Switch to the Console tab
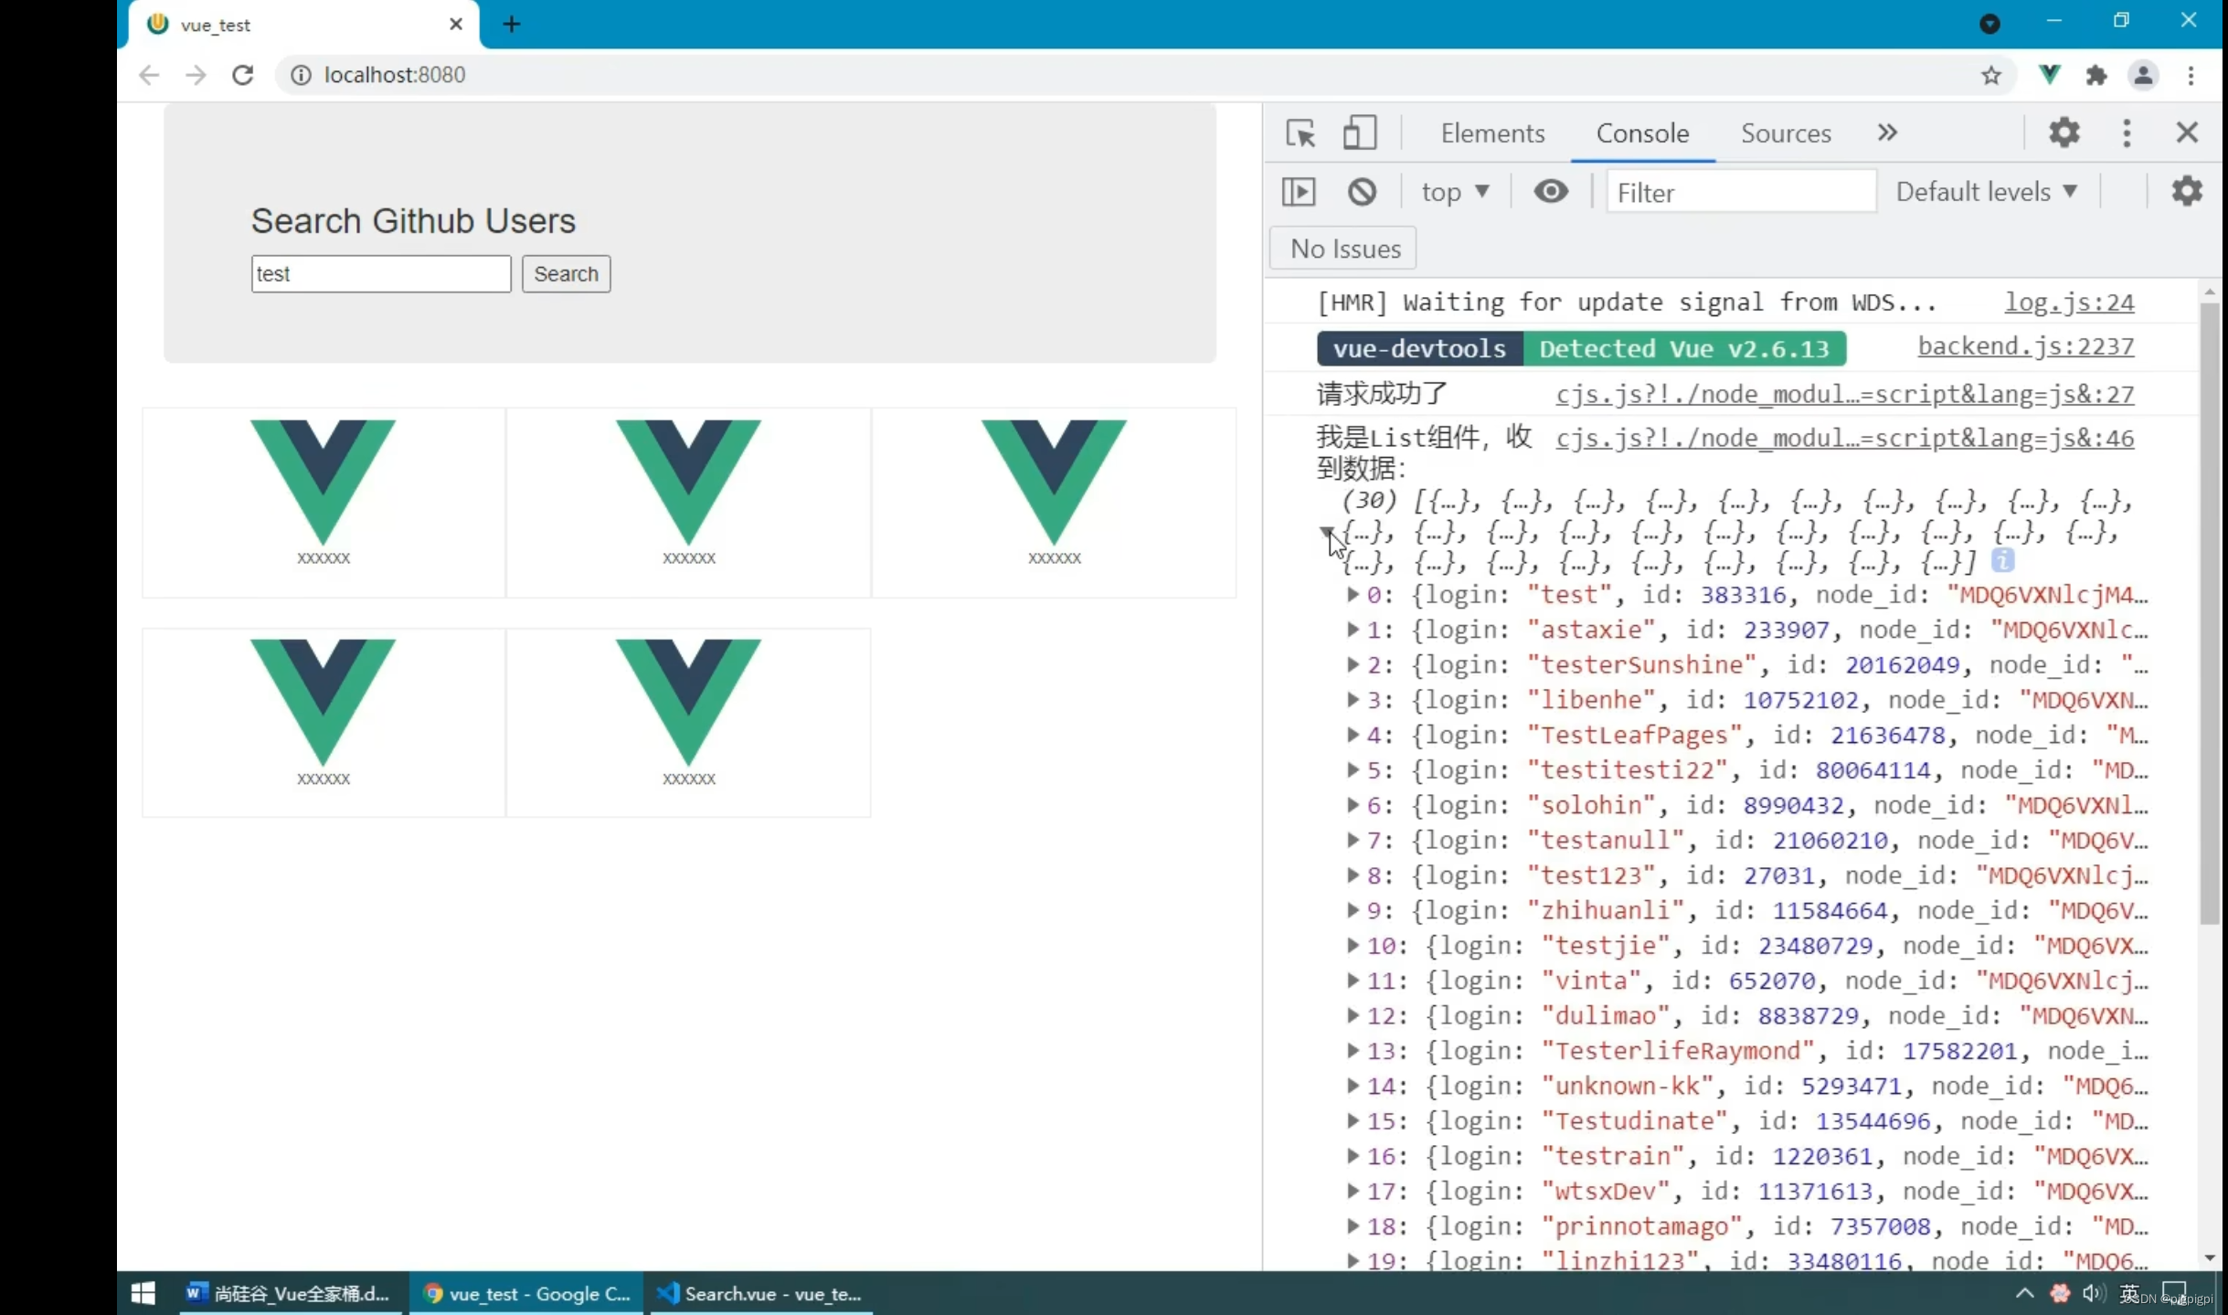The height and width of the screenshot is (1315, 2228). click(x=1642, y=133)
